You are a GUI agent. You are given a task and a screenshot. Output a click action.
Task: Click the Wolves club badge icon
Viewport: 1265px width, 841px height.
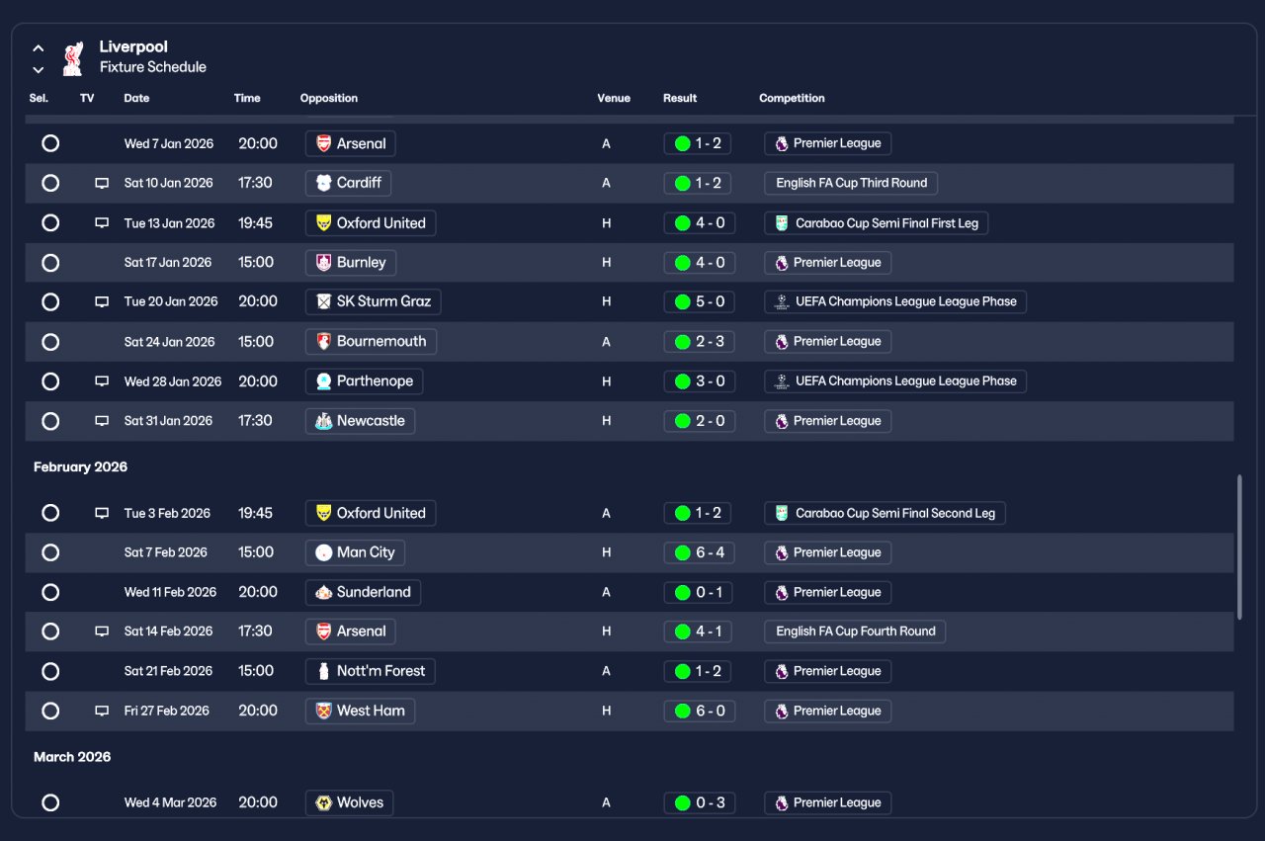(324, 802)
